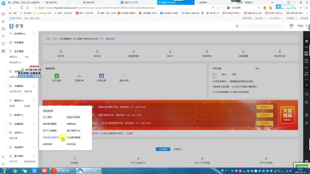
Task: Click the top yellow 立即报名 button
Action: point(264,107)
